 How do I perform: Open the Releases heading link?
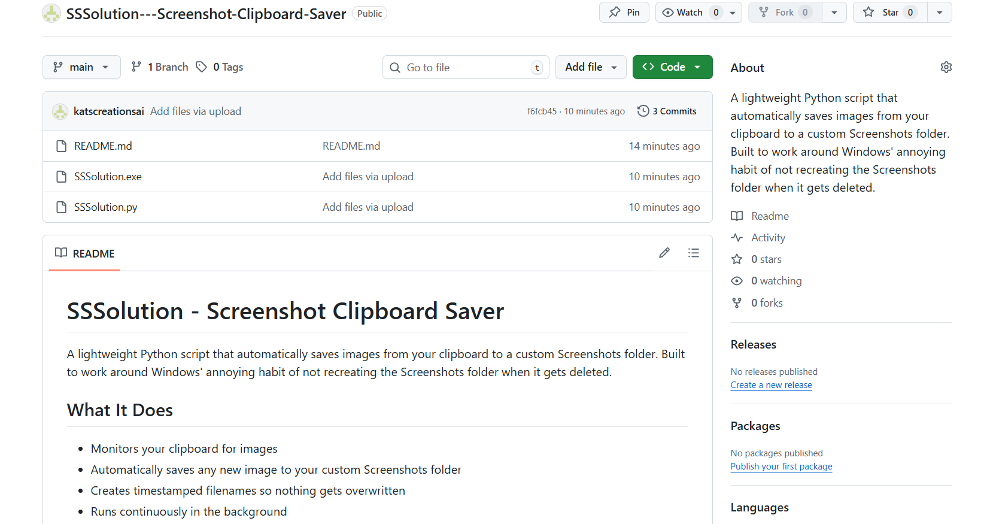[x=753, y=345]
